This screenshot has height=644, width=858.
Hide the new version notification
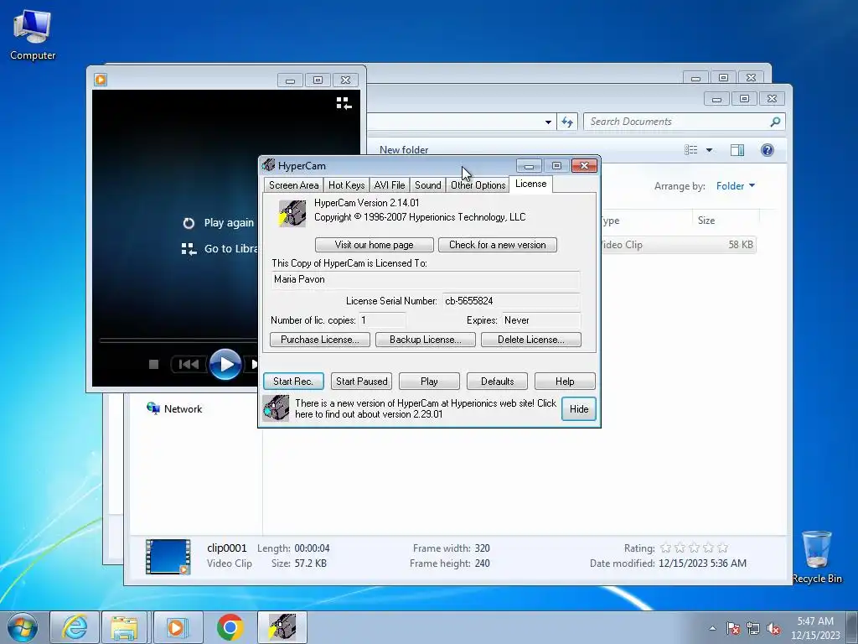coord(578,409)
